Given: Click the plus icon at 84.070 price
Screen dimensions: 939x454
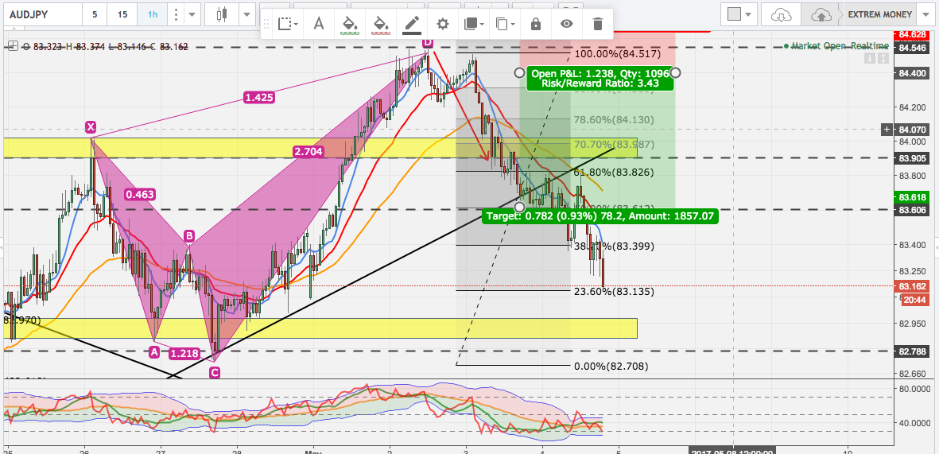Looking at the screenshot, I should 887,129.
